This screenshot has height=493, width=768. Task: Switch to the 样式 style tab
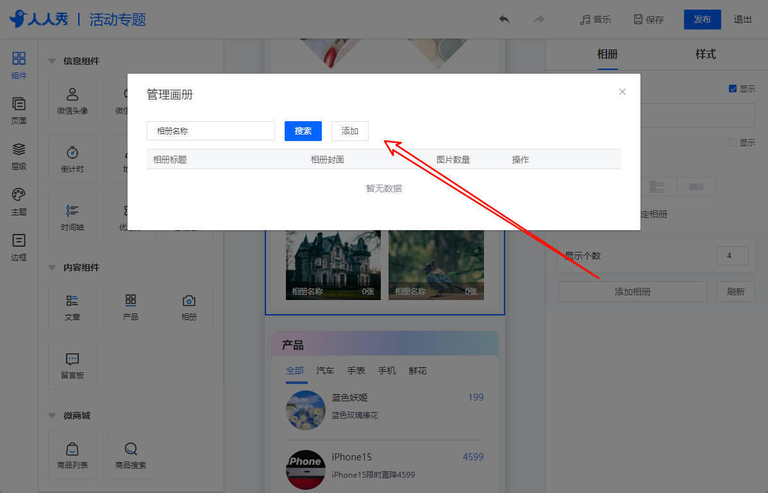pyautogui.click(x=706, y=54)
